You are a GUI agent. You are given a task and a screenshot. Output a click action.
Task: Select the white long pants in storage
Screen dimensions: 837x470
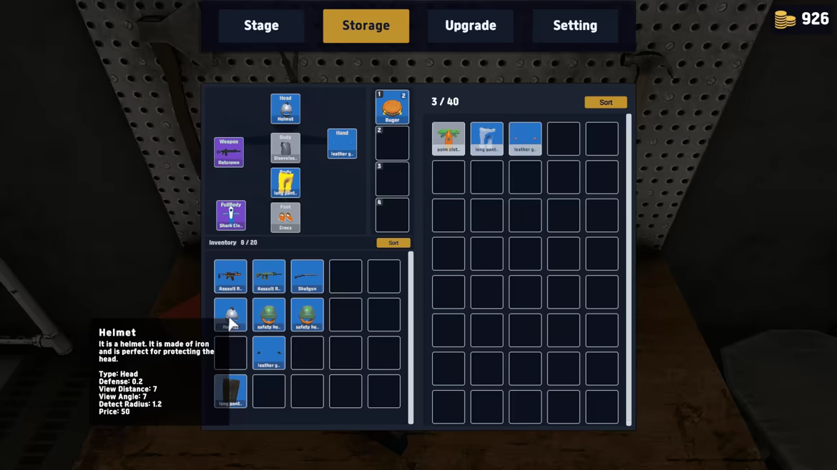pos(487,139)
